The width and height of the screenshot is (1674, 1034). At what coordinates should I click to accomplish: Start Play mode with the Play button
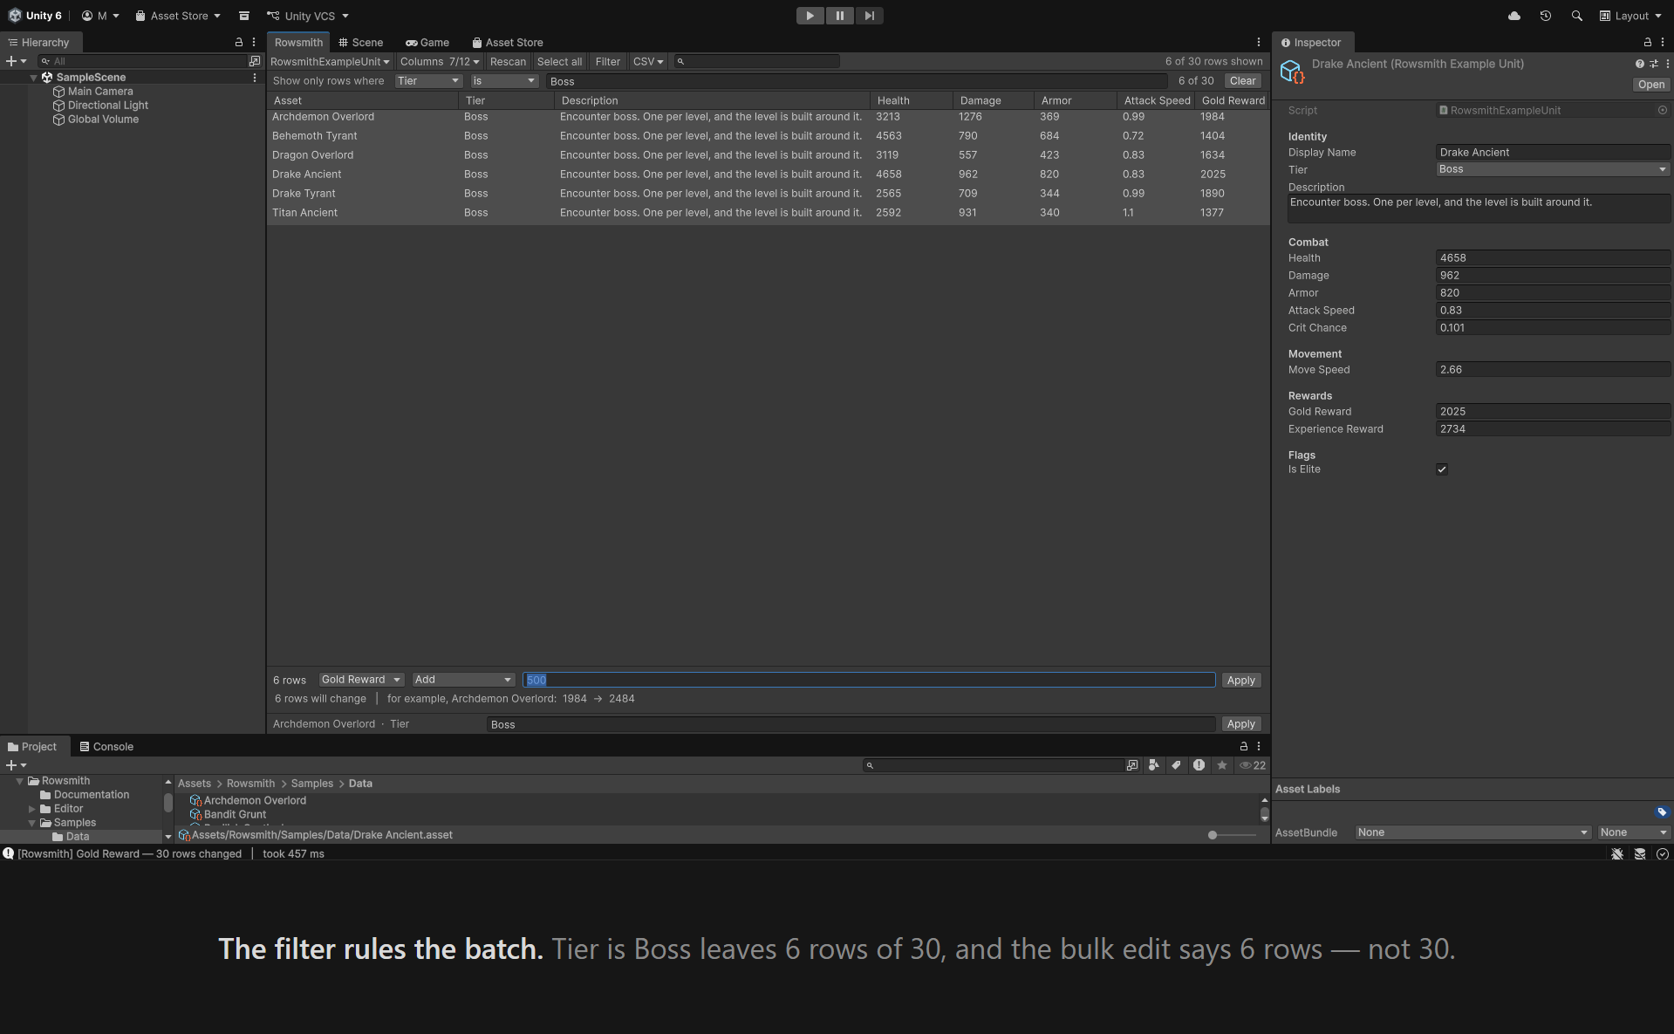point(810,16)
